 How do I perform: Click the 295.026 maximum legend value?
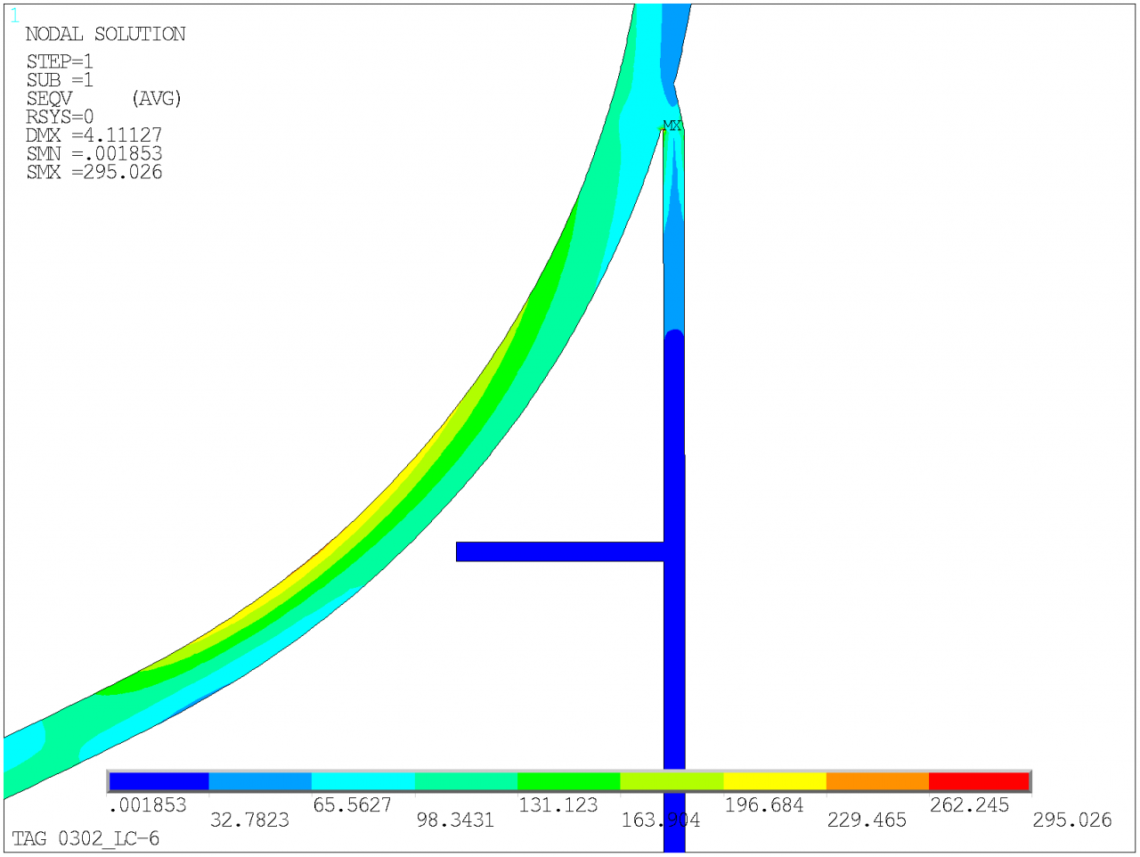[x=1071, y=820]
